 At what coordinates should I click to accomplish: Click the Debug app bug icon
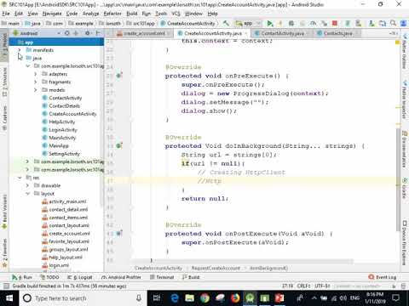(x=291, y=23)
